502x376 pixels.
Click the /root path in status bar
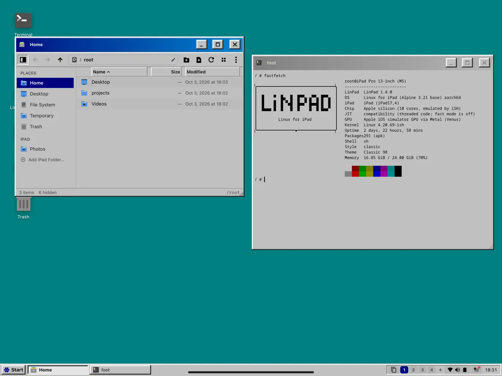click(233, 192)
